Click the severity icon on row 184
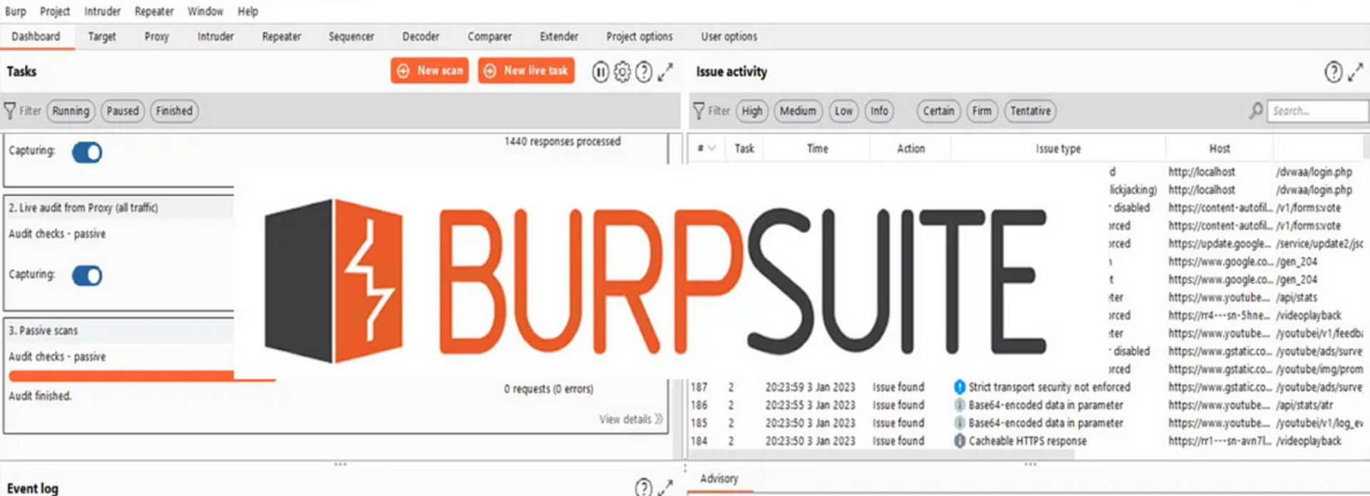 960,441
